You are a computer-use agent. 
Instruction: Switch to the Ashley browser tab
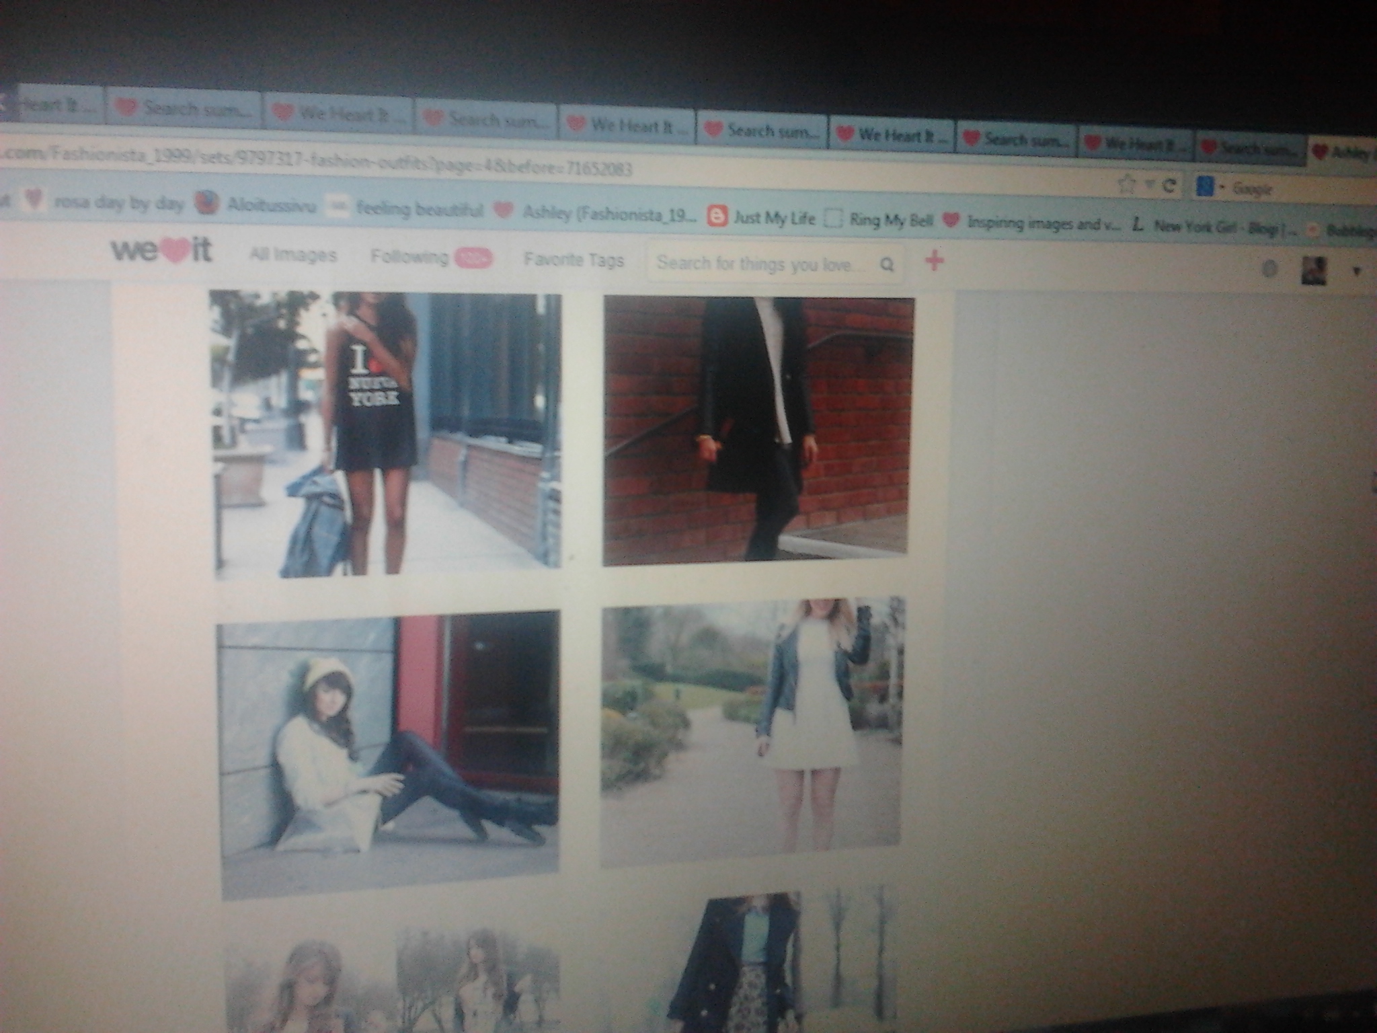1342,153
